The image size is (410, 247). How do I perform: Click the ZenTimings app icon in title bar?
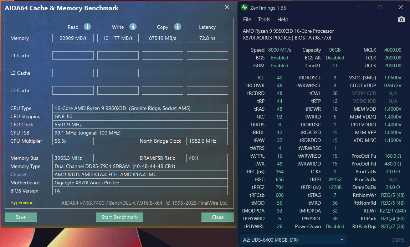(244, 7)
